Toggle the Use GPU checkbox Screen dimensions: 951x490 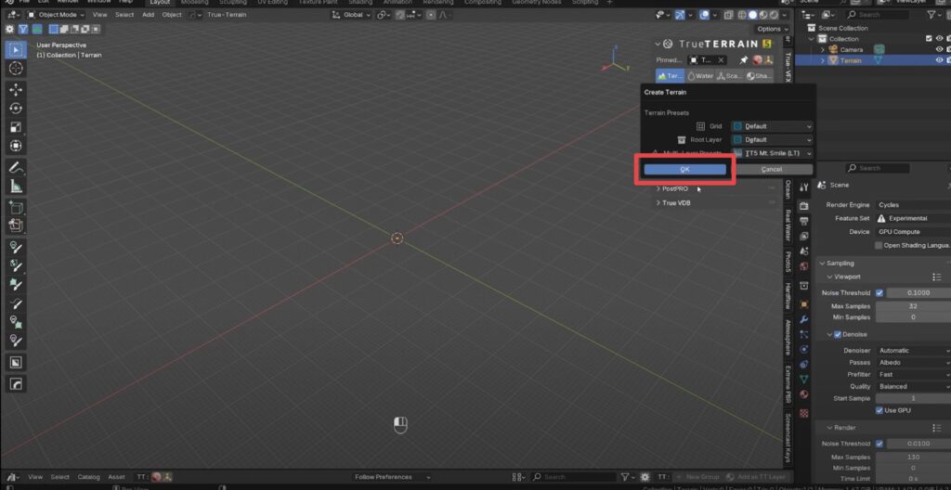pos(879,410)
